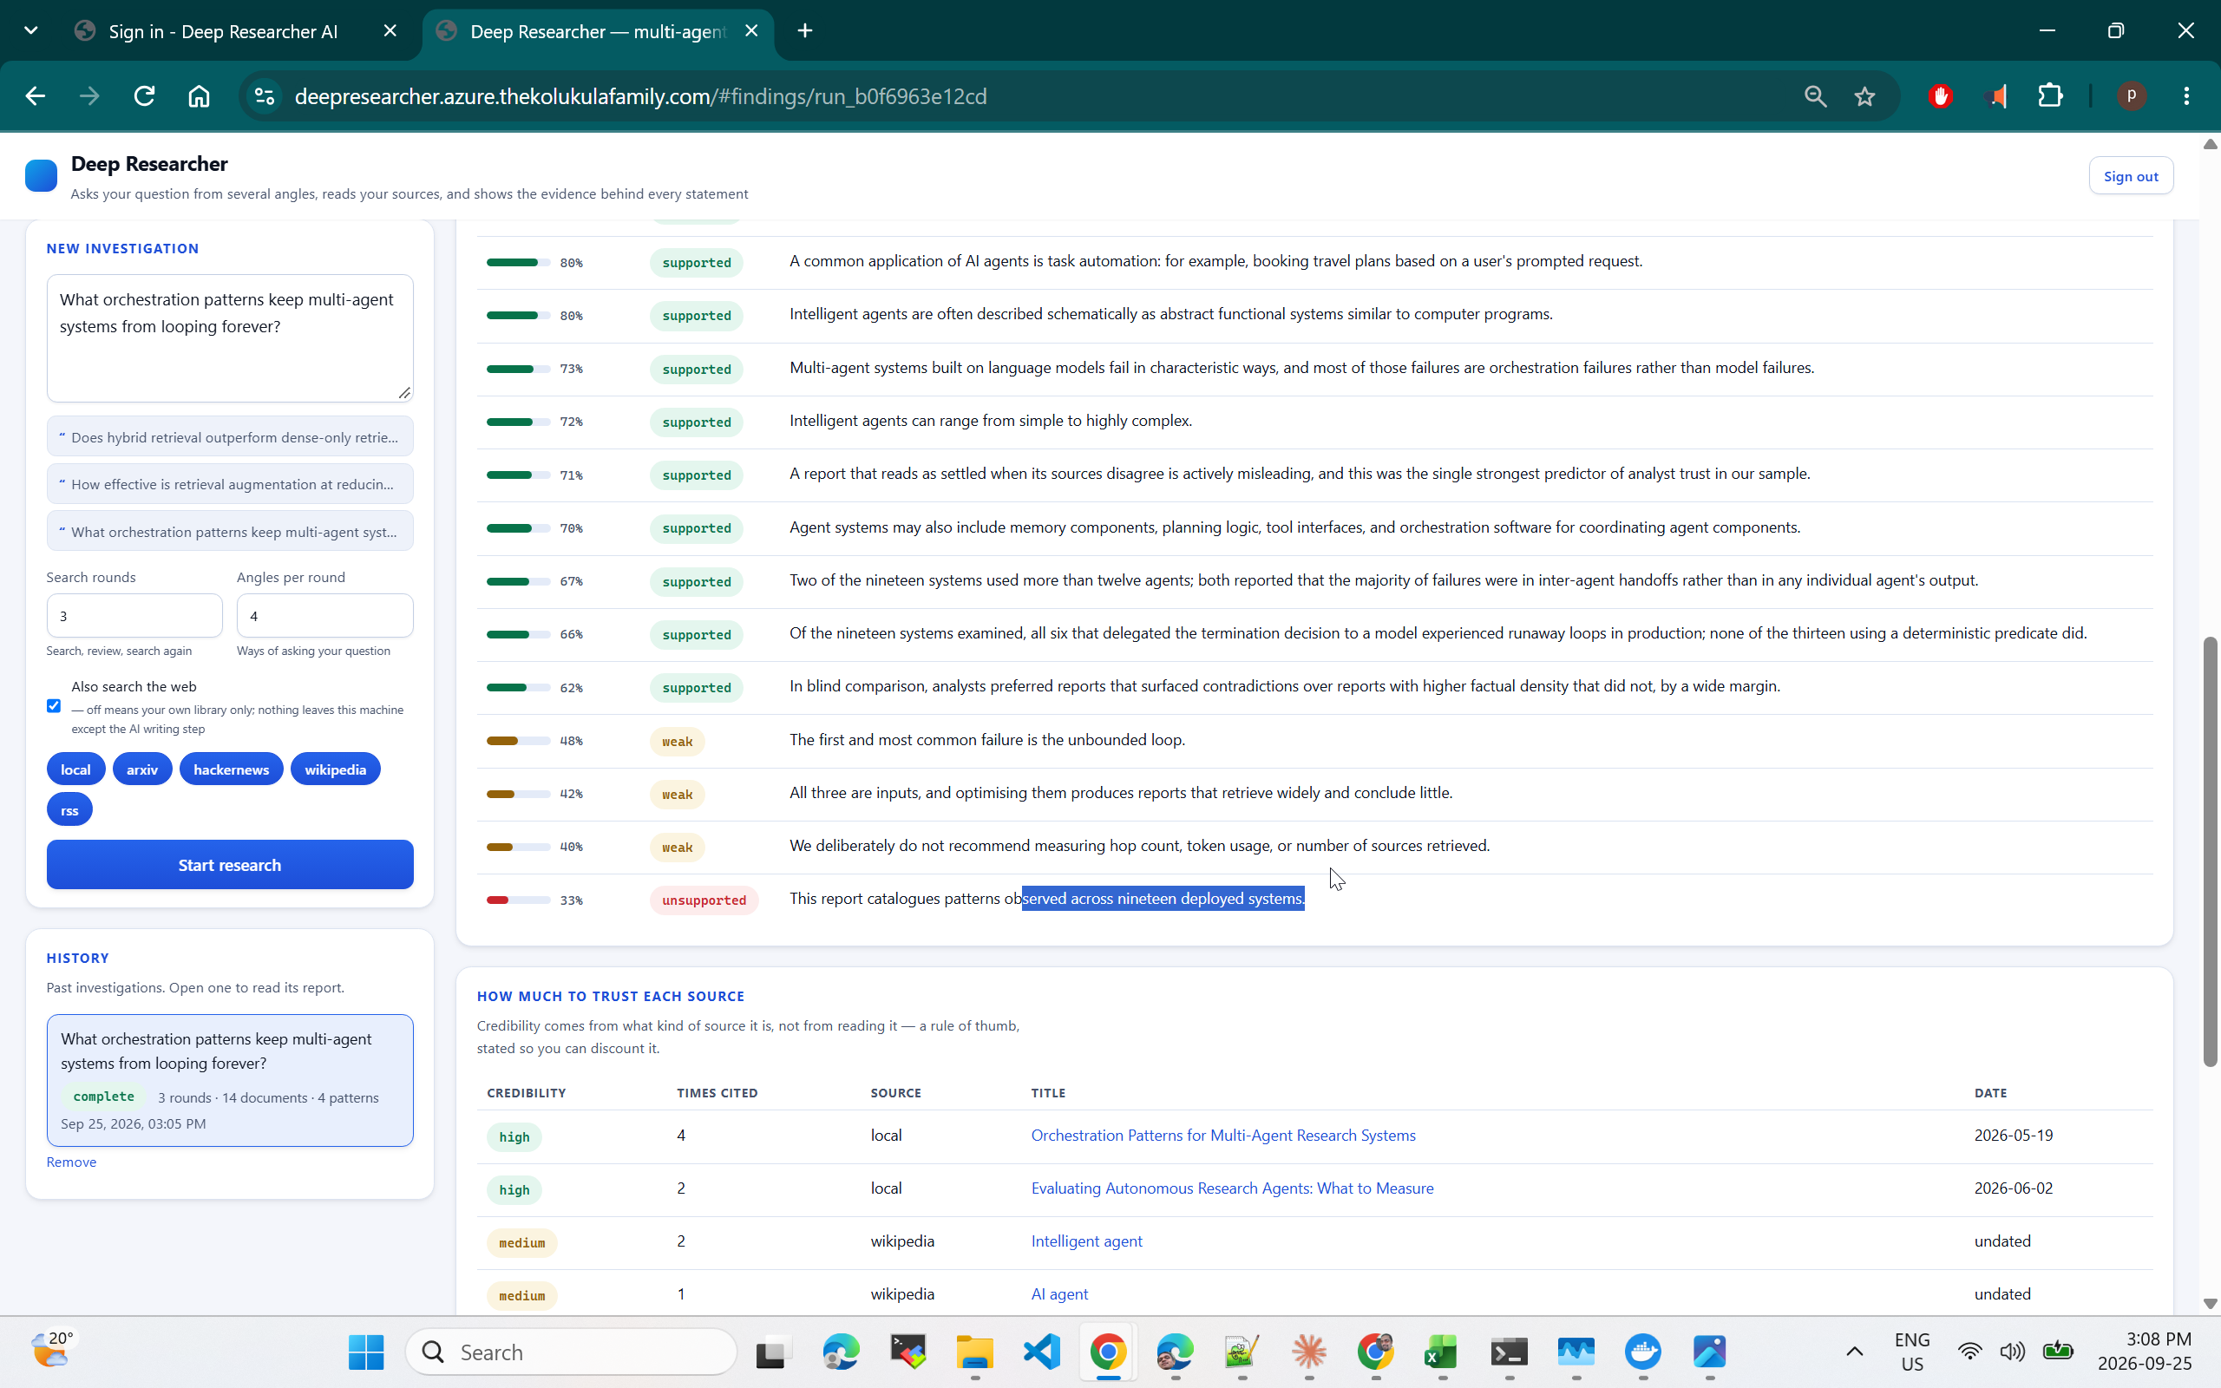
Task: Open the Docker whale taskbar icon
Action: coord(1643,1352)
